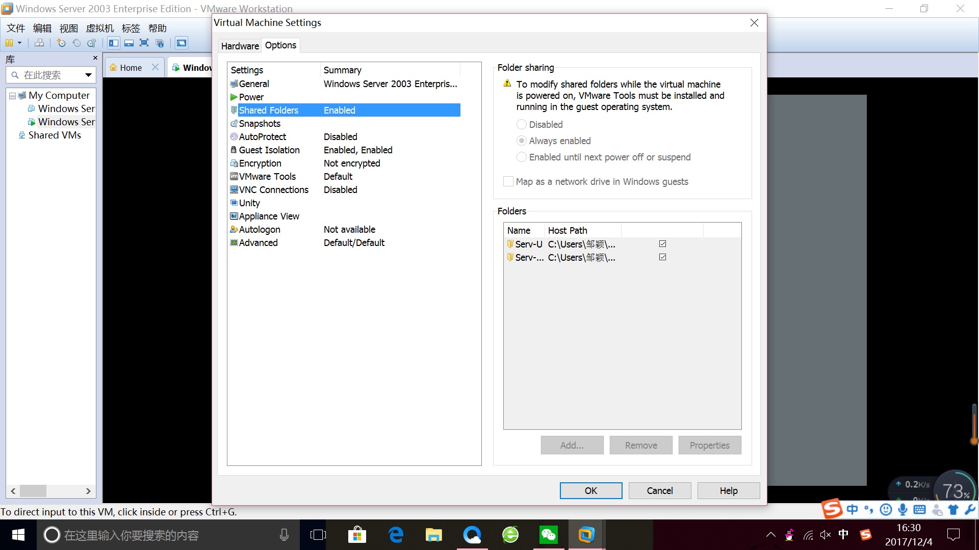Close the Home tab
Viewport: 979px width, 550px height.
tap(155, 67)
